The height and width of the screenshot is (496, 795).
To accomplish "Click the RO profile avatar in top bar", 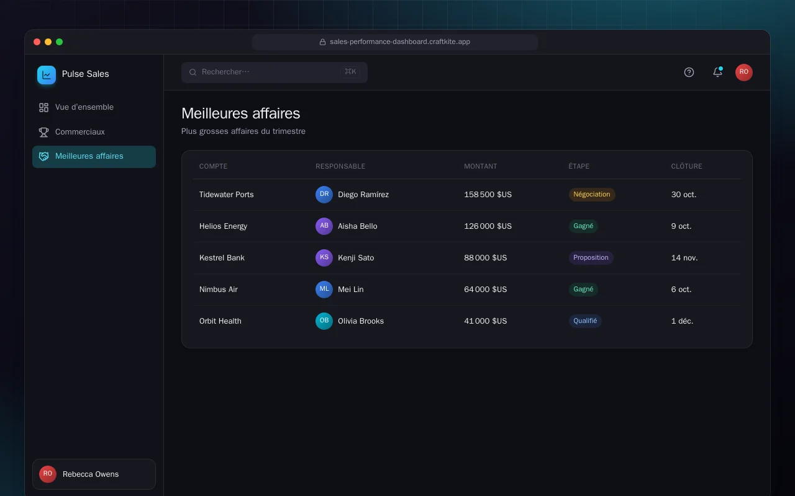I will pyautogui.click(x=744, y=72).
